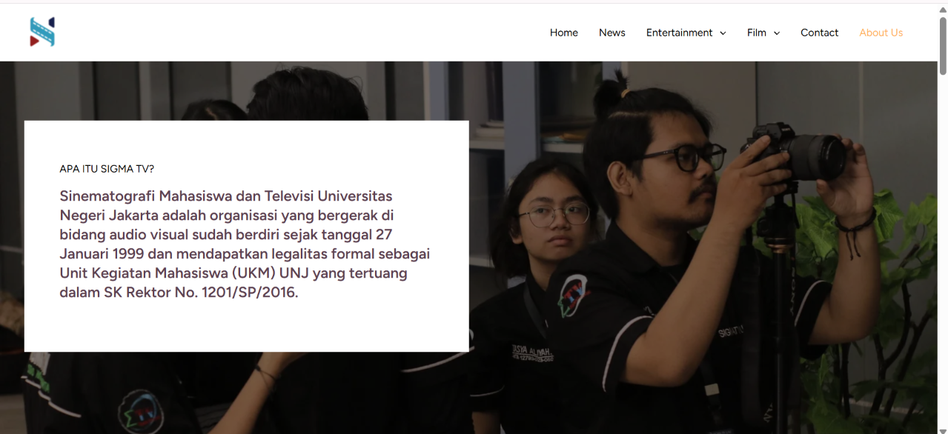Click the page's vertical scrollbar thumb

[943, 46]
